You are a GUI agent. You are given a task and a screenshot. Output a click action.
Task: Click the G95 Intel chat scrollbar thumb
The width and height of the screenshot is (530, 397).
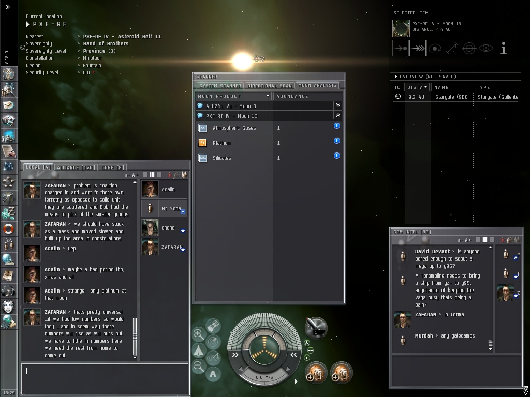point(491,344)
